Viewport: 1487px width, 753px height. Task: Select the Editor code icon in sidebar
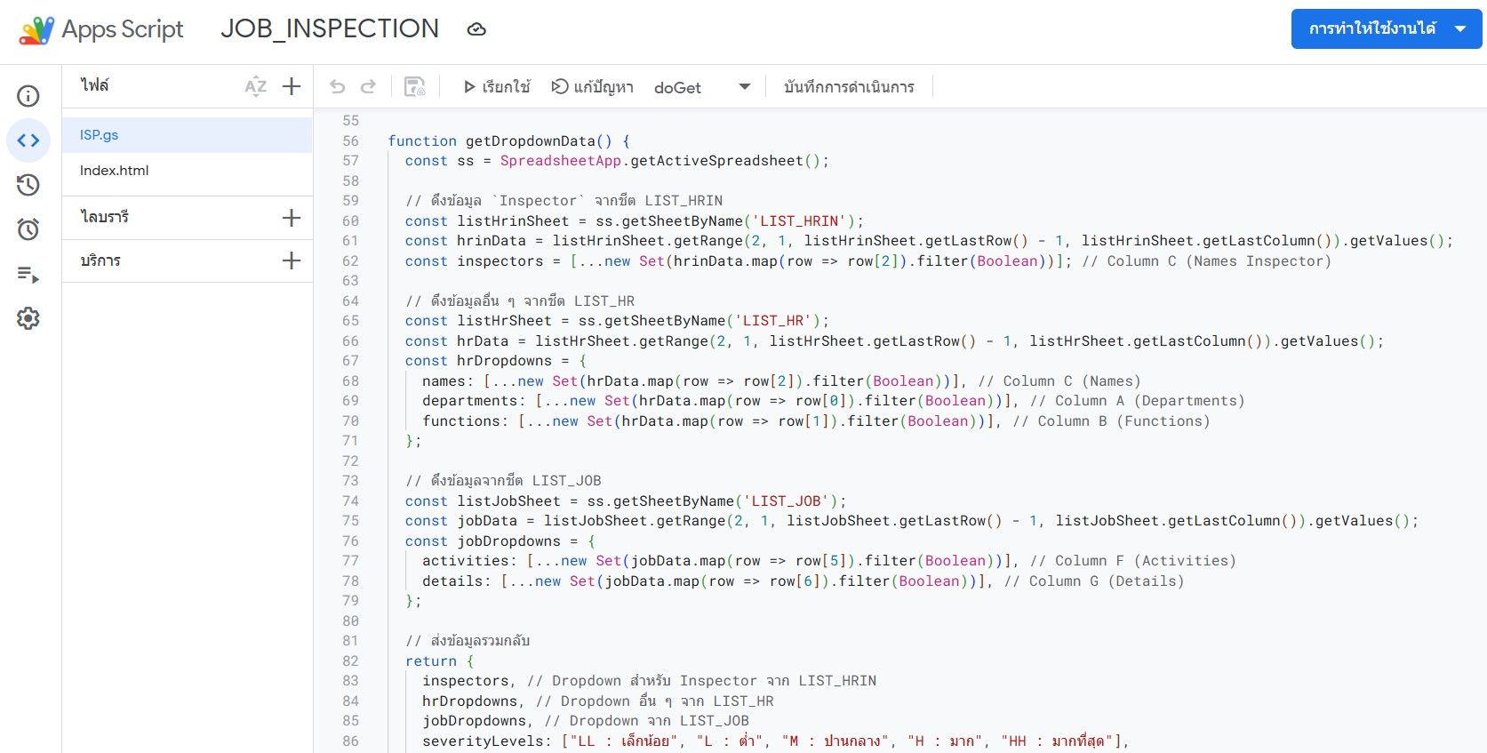[28, 140]
